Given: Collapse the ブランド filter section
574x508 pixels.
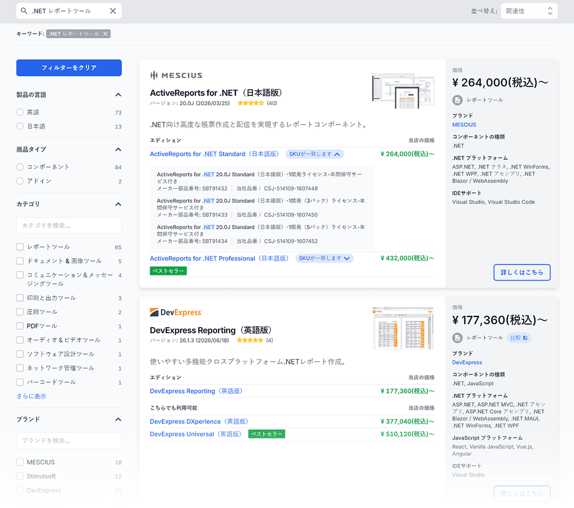Looking at the screenshot, I should tap(118, 419).
